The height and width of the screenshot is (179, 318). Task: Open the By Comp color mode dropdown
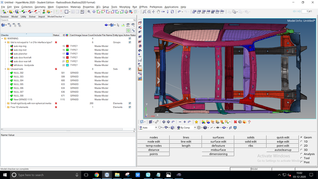(x=194, y=128)
